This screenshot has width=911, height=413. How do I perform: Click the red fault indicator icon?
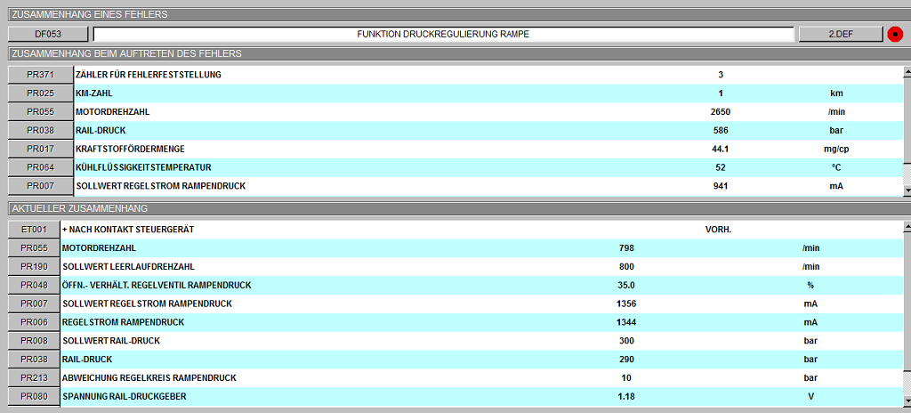pyautogui.click(x=895, y=34)
